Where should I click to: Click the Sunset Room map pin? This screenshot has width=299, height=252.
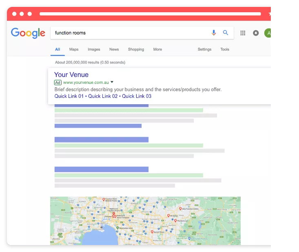tap(152, 232)
